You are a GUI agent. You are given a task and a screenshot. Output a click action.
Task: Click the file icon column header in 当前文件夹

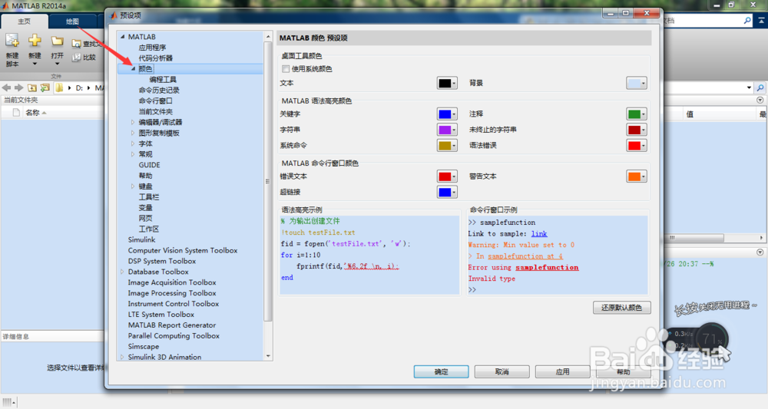[16, 113]
